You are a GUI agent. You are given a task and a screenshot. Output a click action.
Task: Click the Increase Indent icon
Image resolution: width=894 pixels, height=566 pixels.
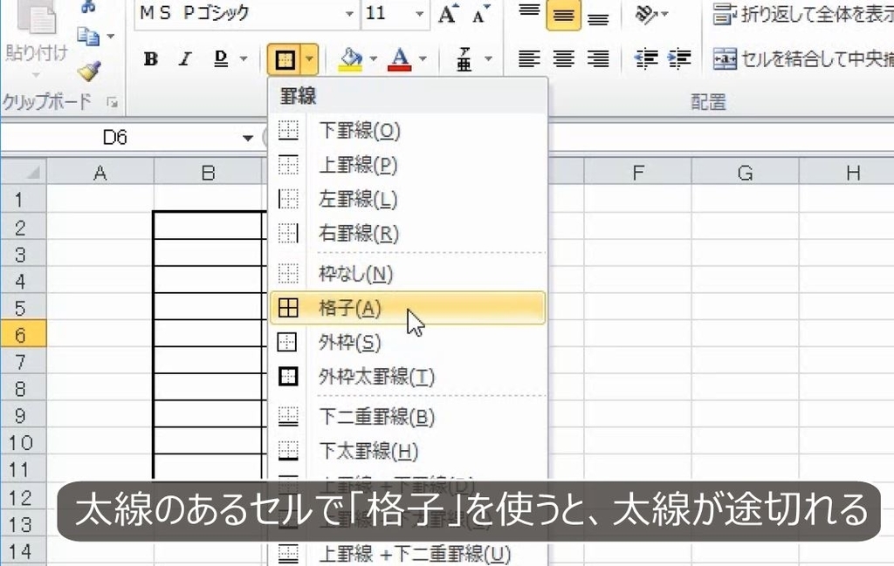(x=680, y=59)
